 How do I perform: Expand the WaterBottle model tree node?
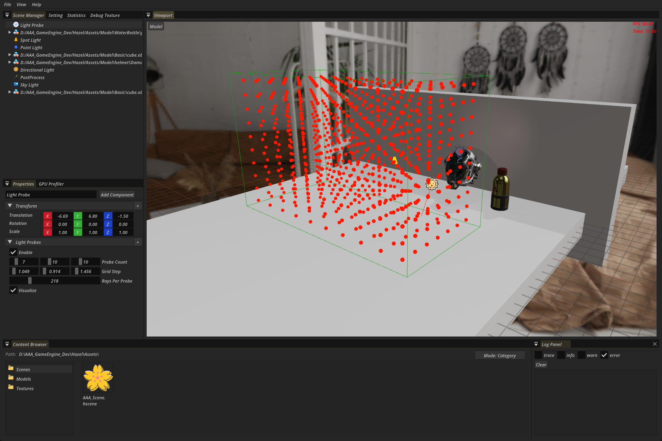tap(10, 32)
